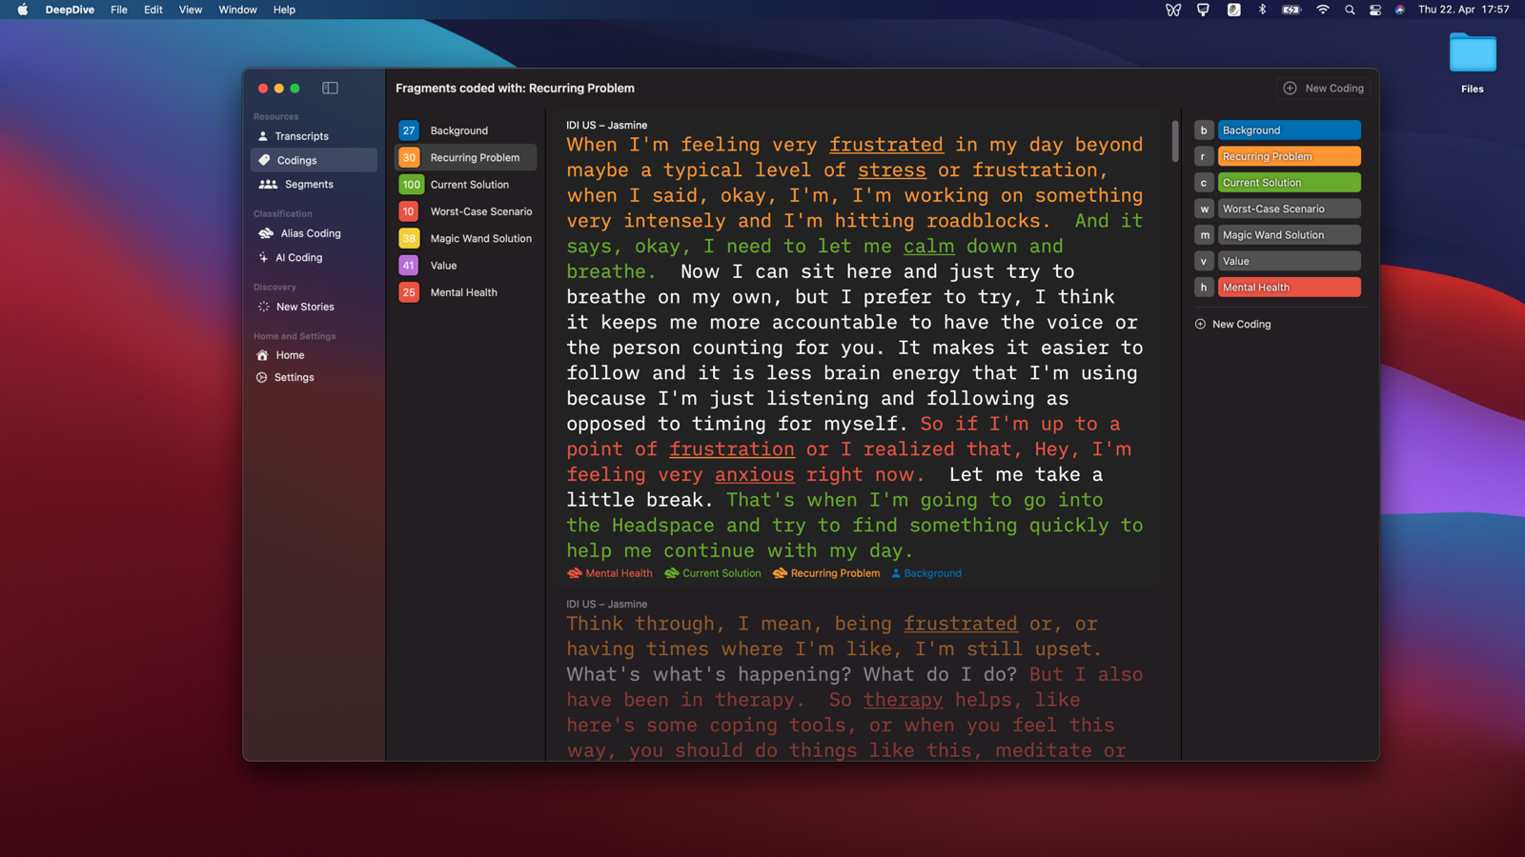1525x857 pixels.
Task: Click the Background tag under fragment
Action: (x=925, y=573)
